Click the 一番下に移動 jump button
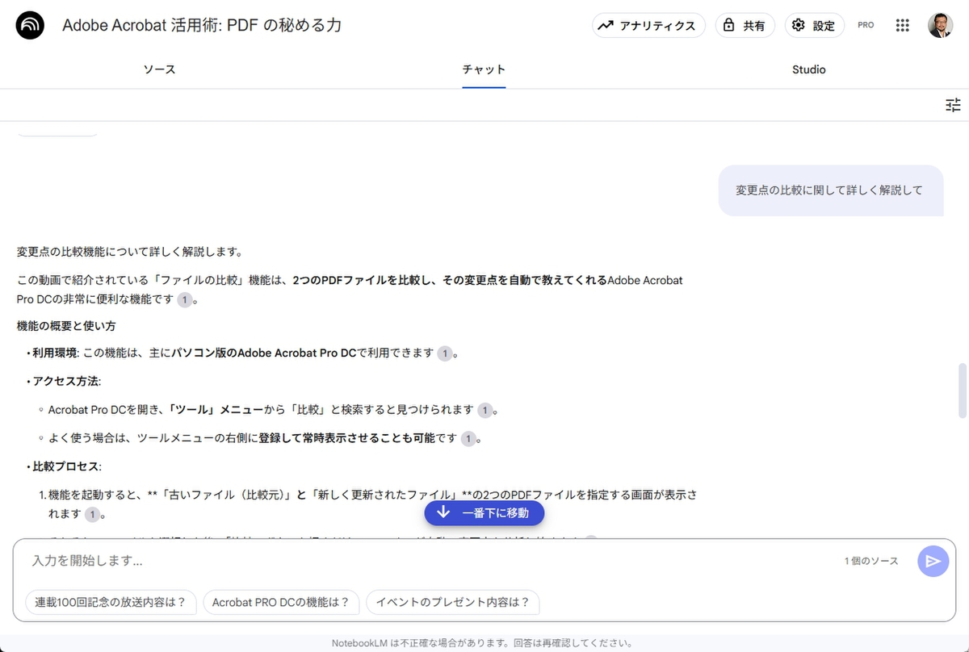The height and width of the screenshot is (652, 969). [x=484, y=513]
